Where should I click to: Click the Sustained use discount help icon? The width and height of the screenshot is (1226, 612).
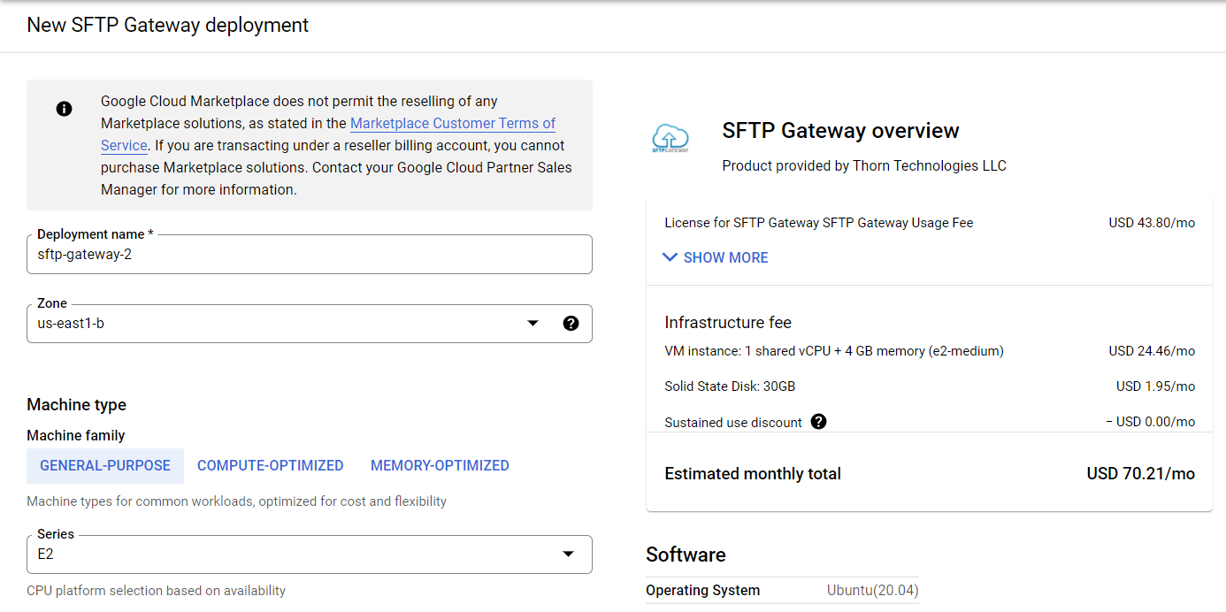tap(818, 421)
